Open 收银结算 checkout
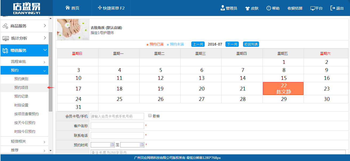The width and height of the screenshot is (350, 161). tap(295, 8)
